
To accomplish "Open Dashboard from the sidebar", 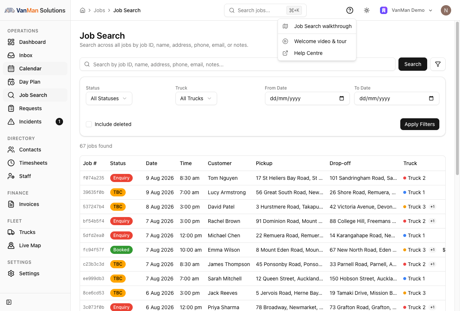I will [x=35, y=42].
